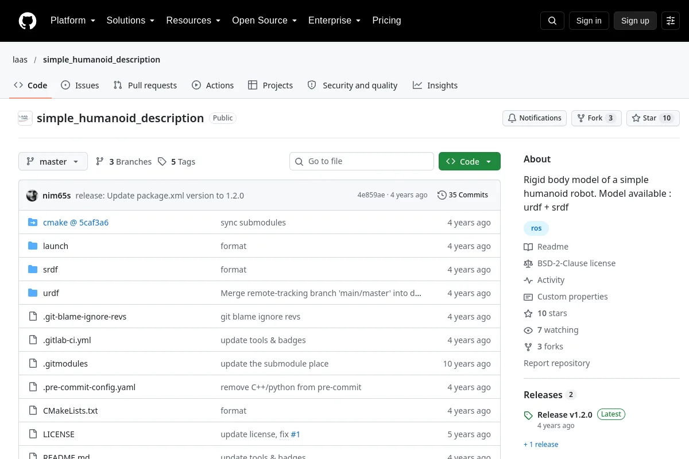Star this repository
The height and width of the screenshot is (459, 689).
pyautogui.click(x=653, y=118)
